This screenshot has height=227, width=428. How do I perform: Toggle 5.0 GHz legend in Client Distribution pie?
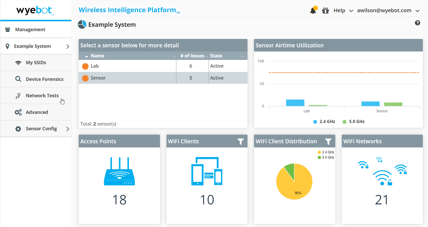326,158
